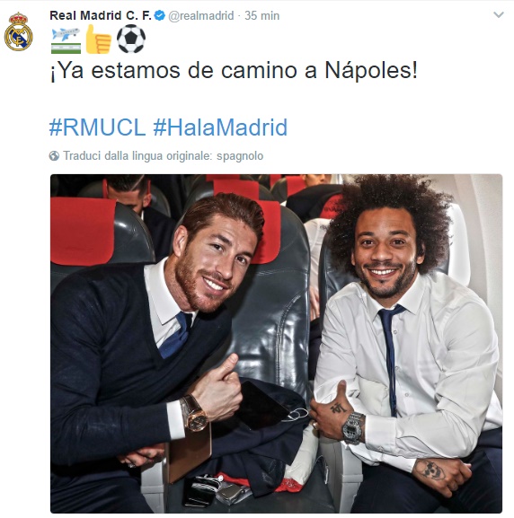This screenshot has height=518, width=514.
Task: Click the text ¡Ya estamos de camino a Nápoles!
Action: point(234,70)
